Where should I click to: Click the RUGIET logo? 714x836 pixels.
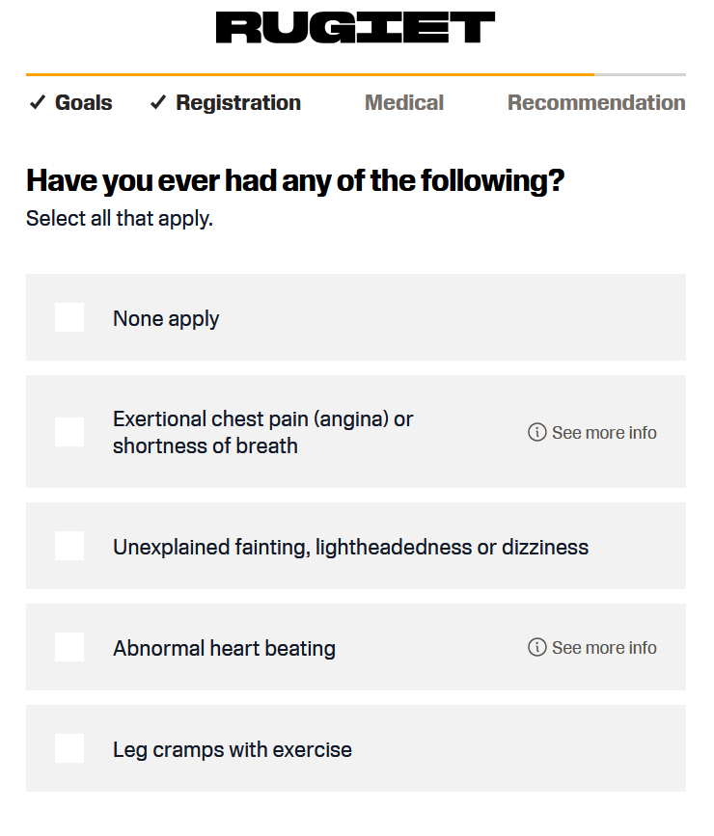coord(355,28)
